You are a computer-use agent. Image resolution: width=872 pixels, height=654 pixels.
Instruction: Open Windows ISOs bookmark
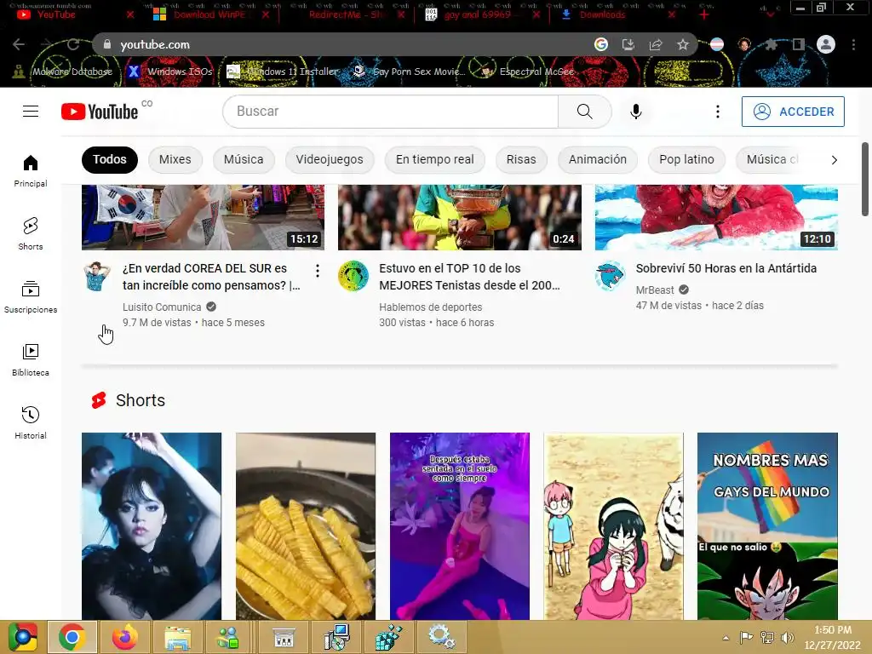[x=170, y=72]
